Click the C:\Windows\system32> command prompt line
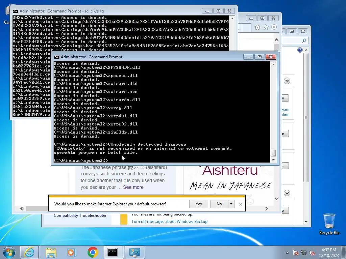 (x=81, y=160)
